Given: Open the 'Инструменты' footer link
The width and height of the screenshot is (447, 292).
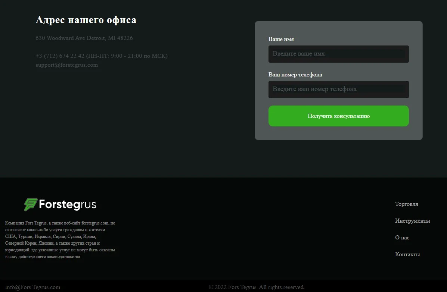Looking at the screenshot, I should point(413,221).
